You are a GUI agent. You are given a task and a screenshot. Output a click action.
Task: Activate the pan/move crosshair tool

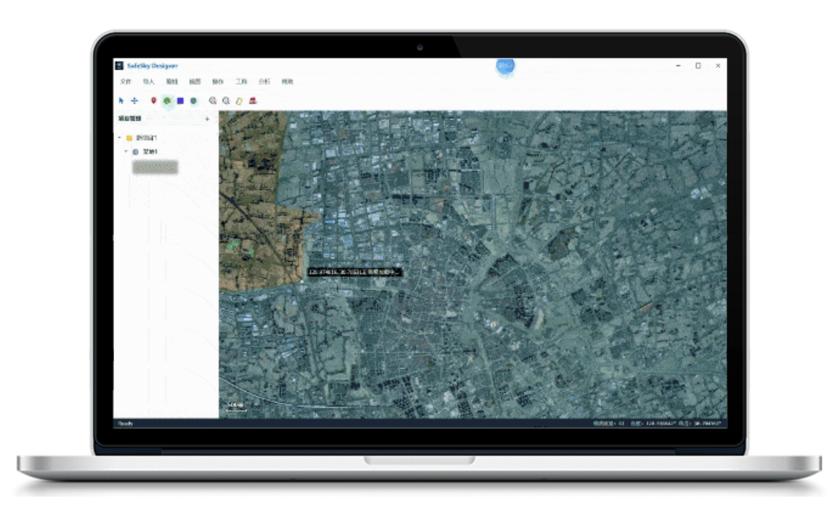coord(135,101)
